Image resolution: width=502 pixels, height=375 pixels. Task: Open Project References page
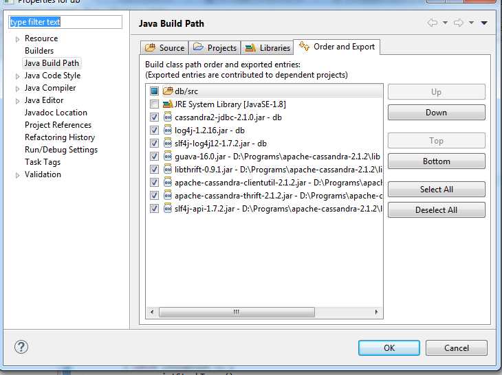(x=58, y=125)
